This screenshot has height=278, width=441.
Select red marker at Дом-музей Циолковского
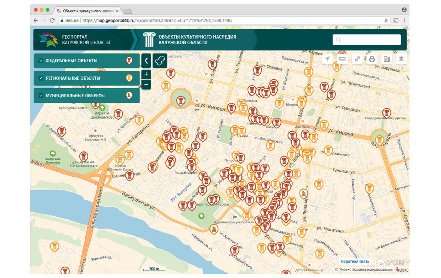[x=83, y=157]
